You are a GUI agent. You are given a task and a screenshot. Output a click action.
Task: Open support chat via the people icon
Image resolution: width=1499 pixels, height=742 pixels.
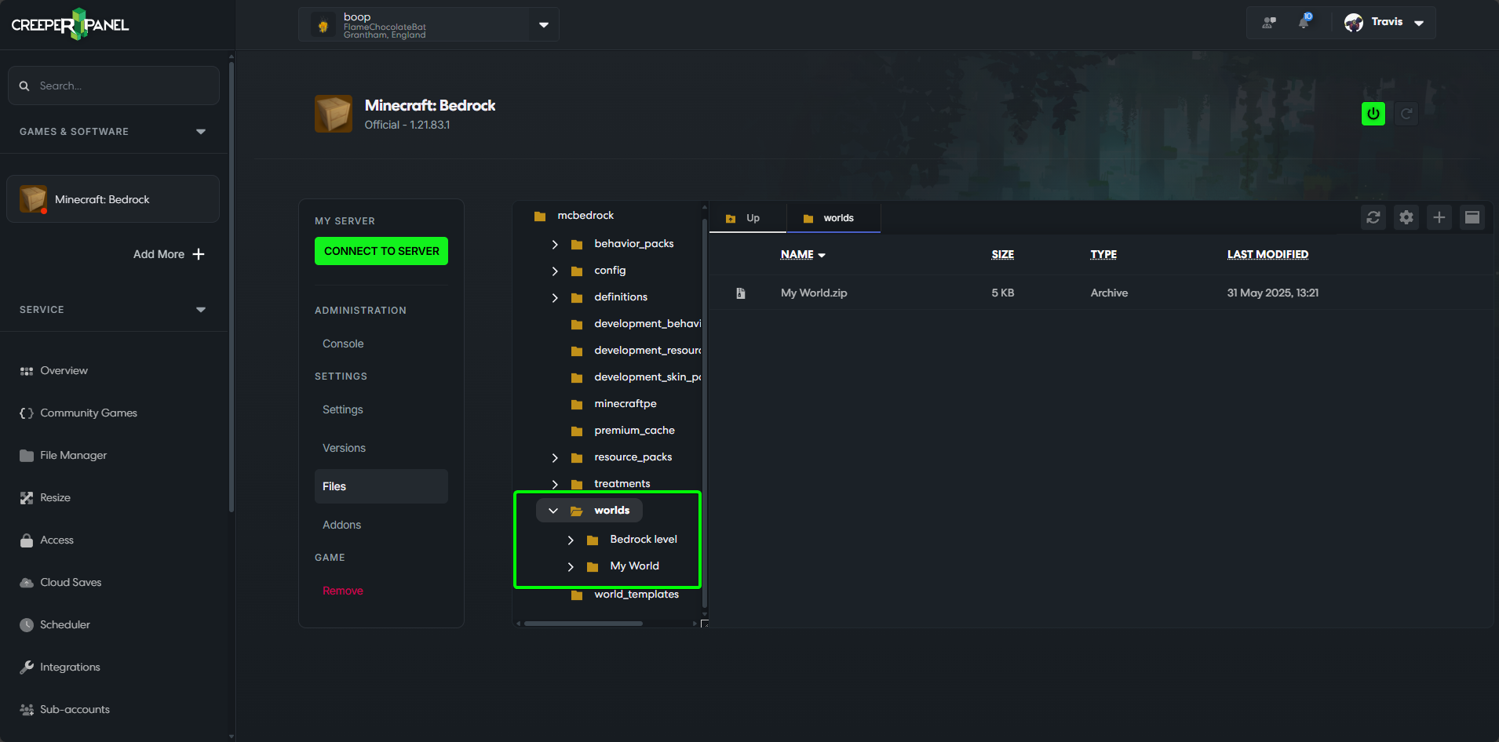pyautogui.click(x=1269, y=23)
